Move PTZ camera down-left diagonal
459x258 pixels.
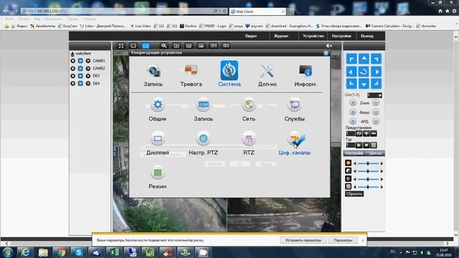351,84
